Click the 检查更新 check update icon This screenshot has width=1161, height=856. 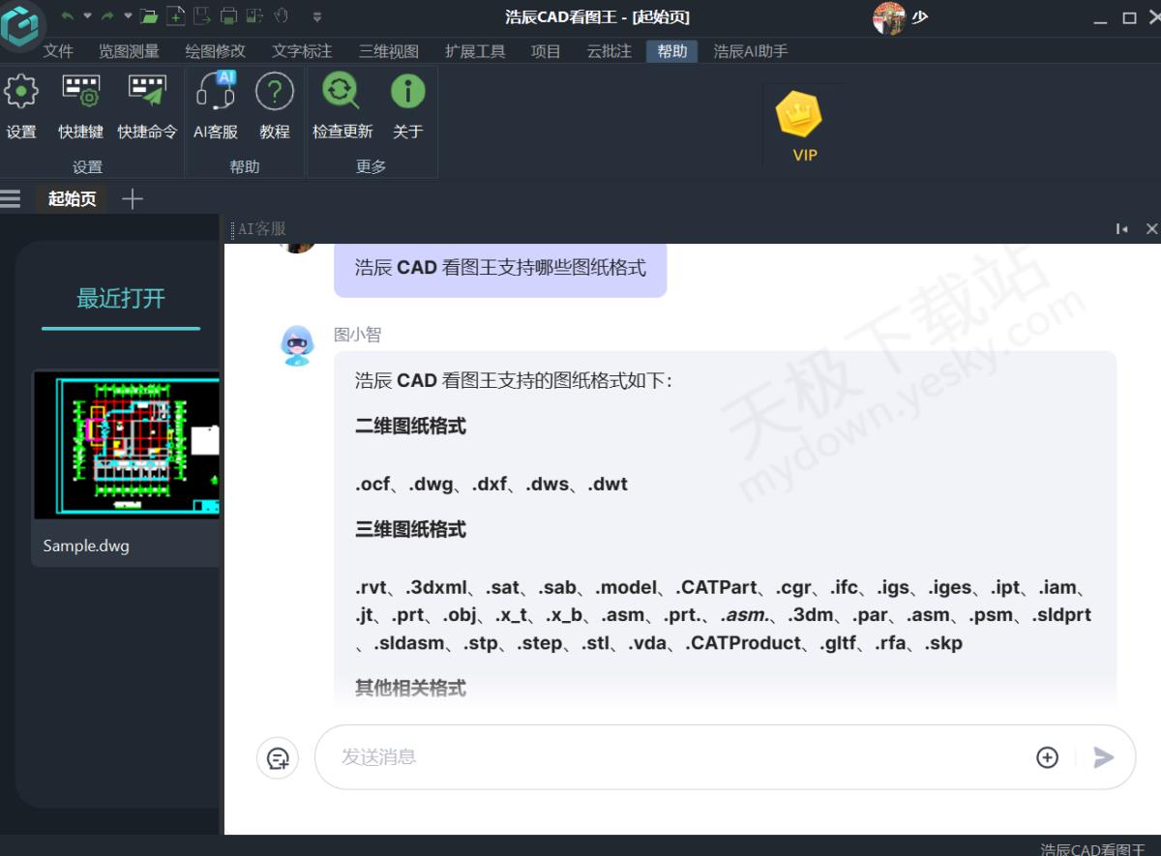pos(342,93)
